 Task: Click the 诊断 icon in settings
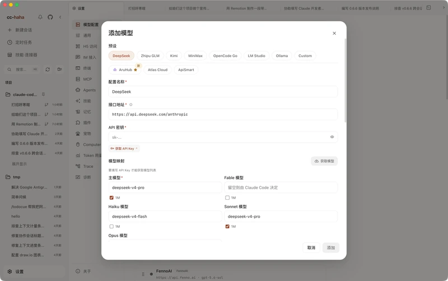click(x=78, y=177)
